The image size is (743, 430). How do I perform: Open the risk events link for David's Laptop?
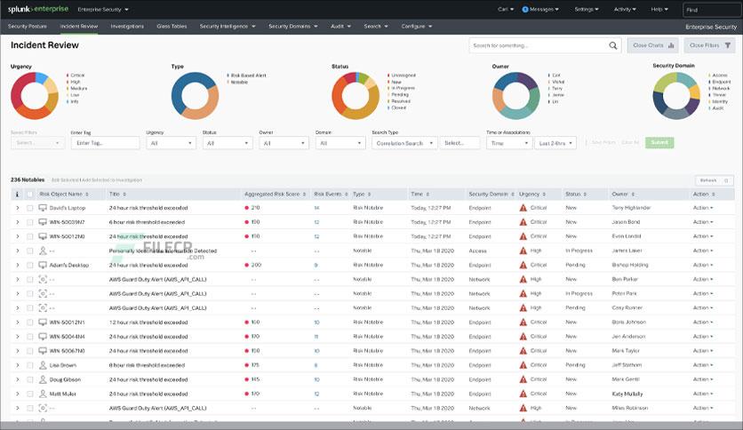tap(316, 208)
